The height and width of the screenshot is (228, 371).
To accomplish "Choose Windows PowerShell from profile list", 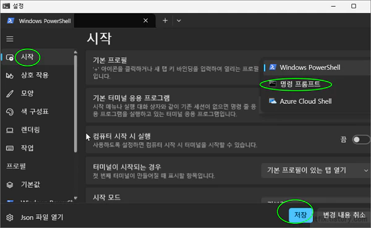I will [x=317, y=67].
